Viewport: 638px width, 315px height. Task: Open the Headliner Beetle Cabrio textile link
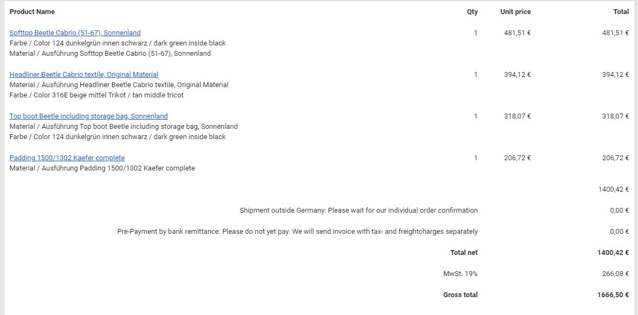coord(83,75)
